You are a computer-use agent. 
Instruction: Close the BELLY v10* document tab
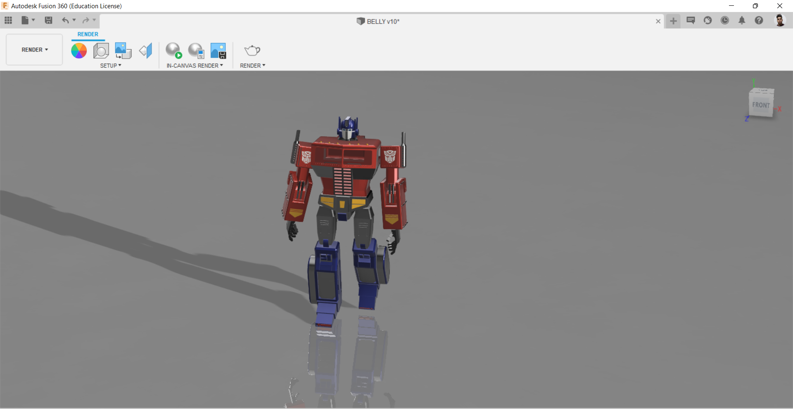[x=658, y=21]
